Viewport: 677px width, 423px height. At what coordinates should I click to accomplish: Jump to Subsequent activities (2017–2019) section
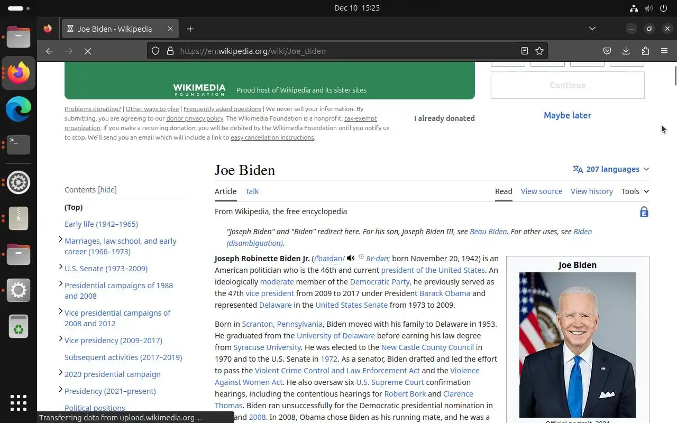coord(123,357)
